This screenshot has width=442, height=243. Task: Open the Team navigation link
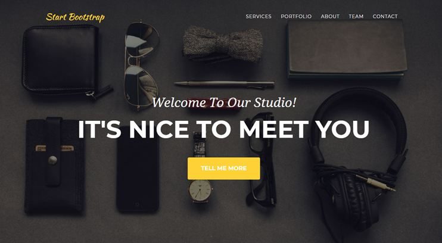[356, 16]
